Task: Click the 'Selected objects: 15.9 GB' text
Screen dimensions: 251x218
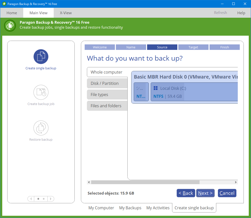Action: (x=111, y=193)
